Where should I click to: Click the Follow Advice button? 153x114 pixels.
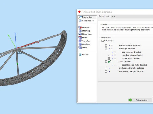[x=140, y=100]
